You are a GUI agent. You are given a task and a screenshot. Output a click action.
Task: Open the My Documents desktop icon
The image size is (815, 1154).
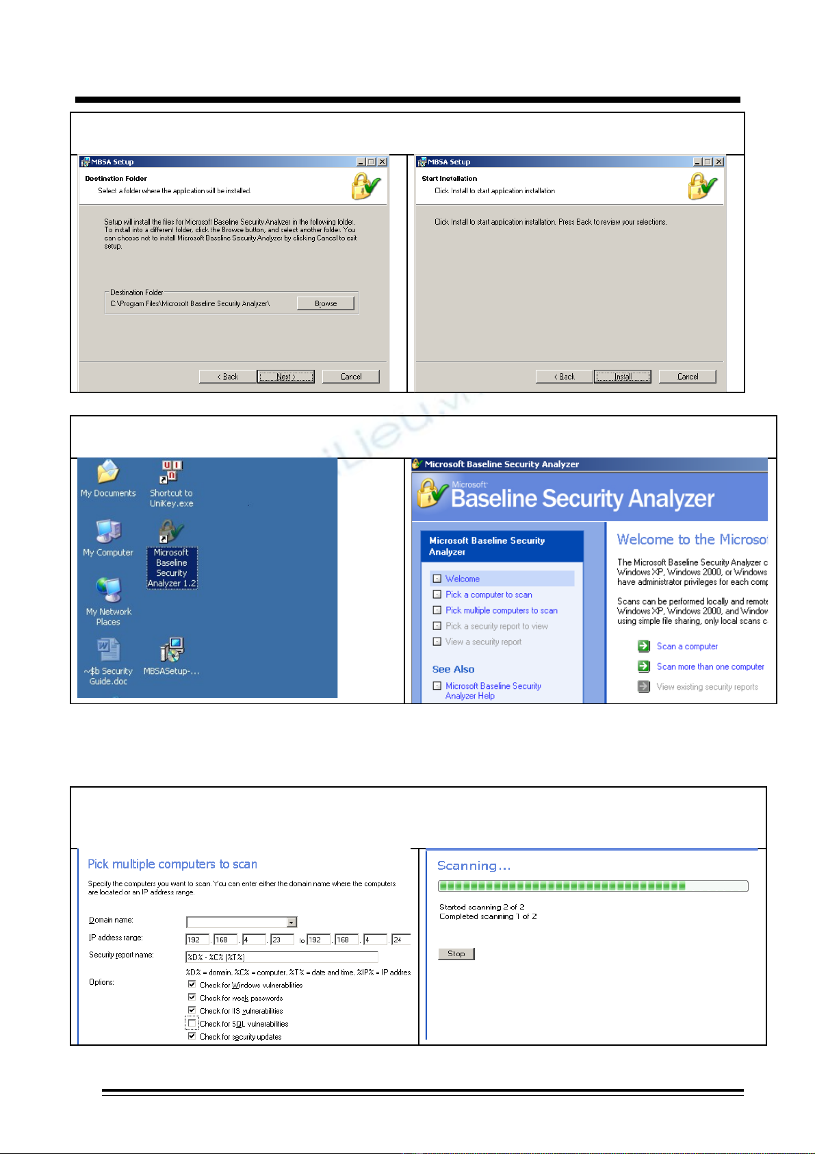pos(108,473)
